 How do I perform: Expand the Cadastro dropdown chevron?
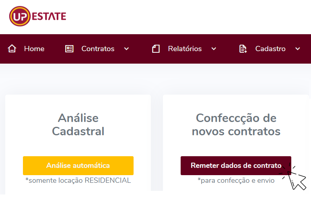coord(298,49)
